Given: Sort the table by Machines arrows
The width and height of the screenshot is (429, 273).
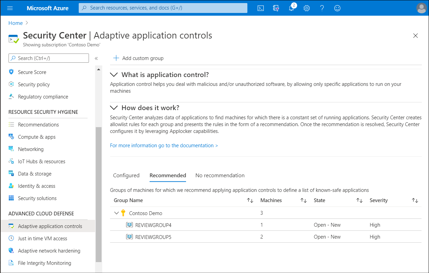Looking at the screenshot, I should point(304,200).
